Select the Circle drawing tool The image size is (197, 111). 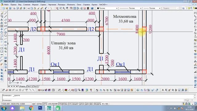tap(6, 32)
